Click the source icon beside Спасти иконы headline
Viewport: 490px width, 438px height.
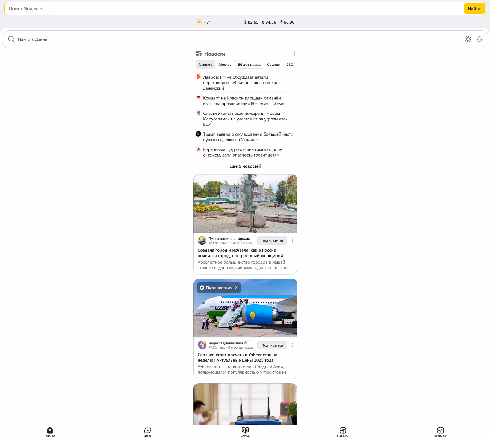point(198,113)
